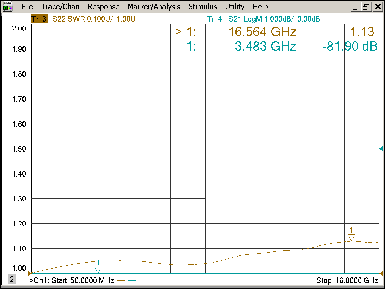Click the PNA application icon

tap(8, 6)
